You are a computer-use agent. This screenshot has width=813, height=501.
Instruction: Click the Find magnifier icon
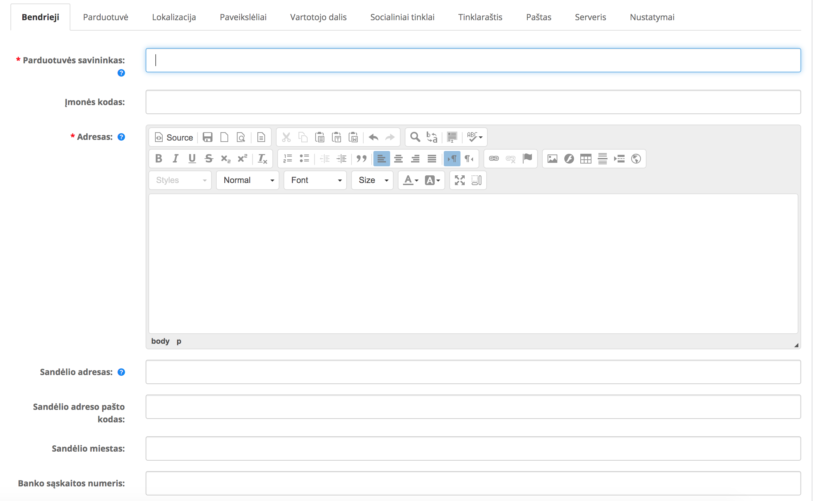pos(415,137)
